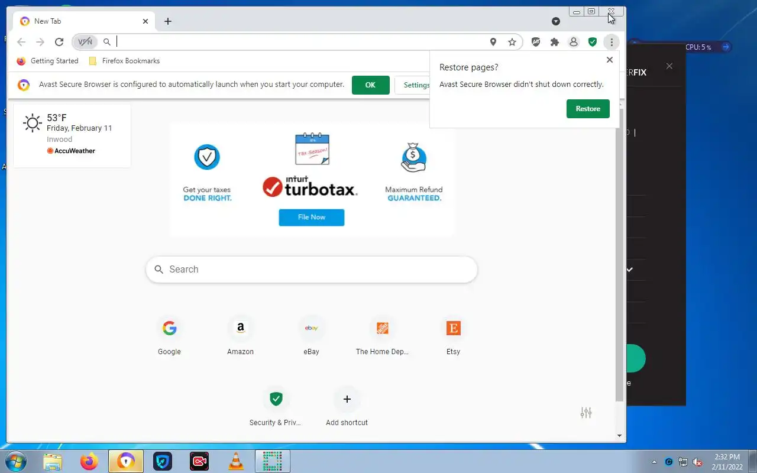Click the network tray icon

pos(683,462)
